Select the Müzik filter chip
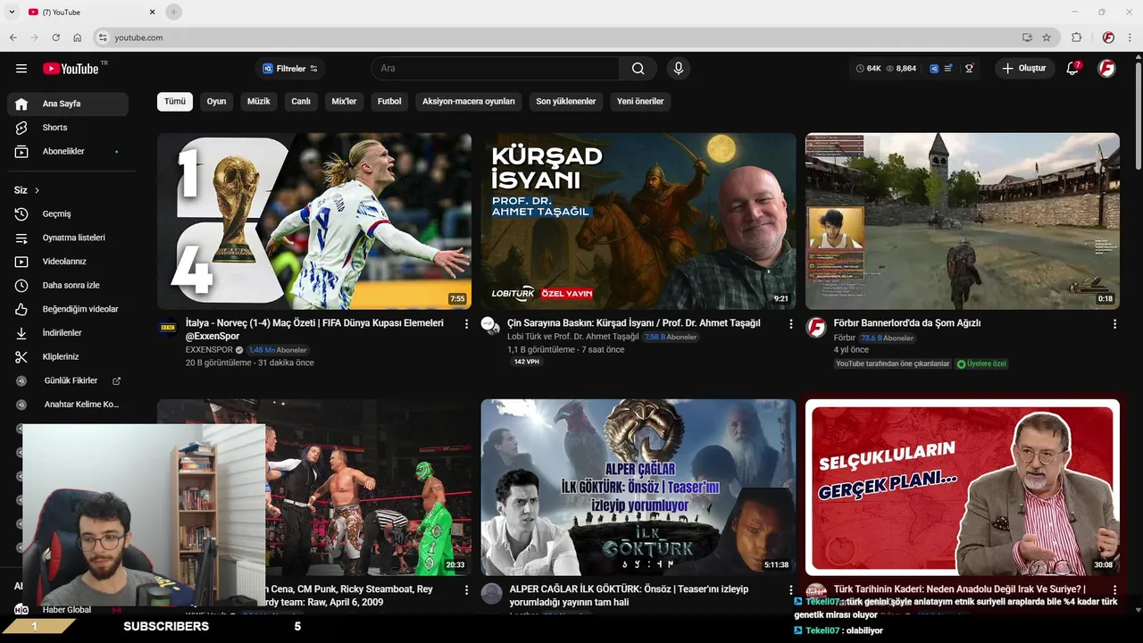Viewport: 1143px width, 643px height. (x=258, y=102)
